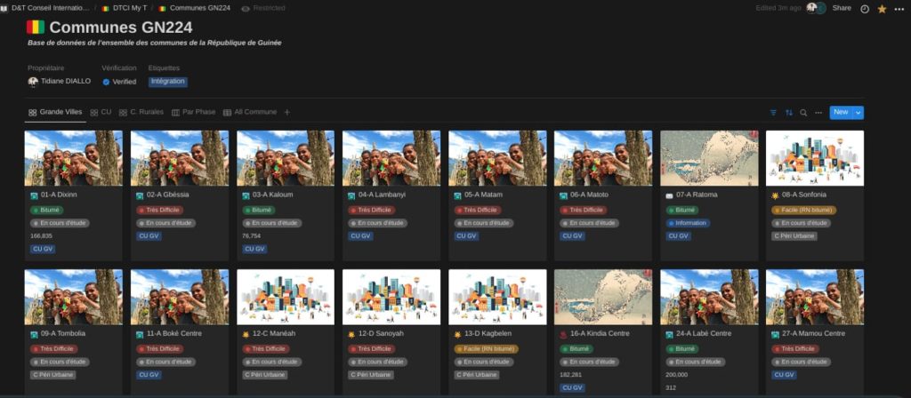Open the page's top-right more menu
This screenshot has height=398, width=911.
point(899,8)
